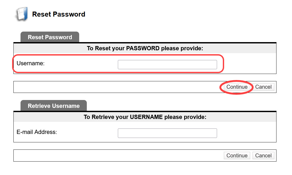This screenshot has height=175, width=292.
Task: Click 'please provide:' in retrieve username header
Action: tap(185, 117)
